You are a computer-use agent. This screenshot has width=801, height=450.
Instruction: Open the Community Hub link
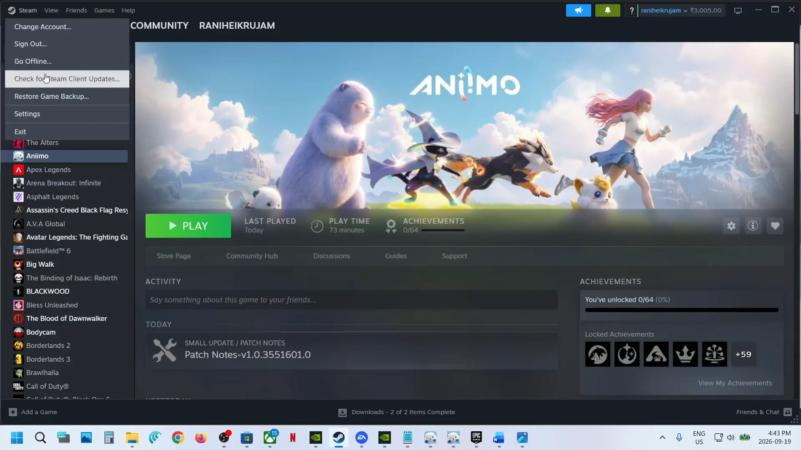252,256
